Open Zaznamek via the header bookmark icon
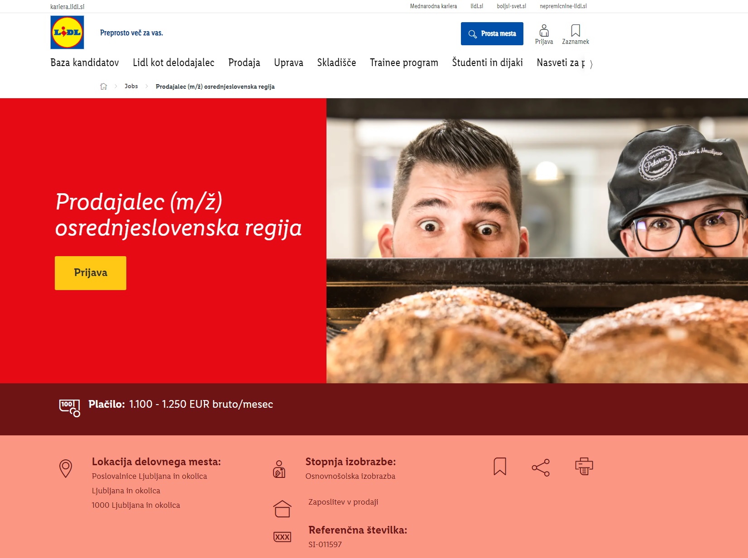 [x=575, y=31]
